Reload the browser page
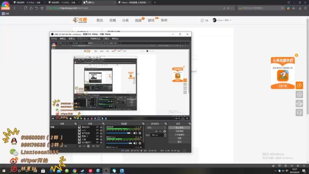 coord(25,8)
